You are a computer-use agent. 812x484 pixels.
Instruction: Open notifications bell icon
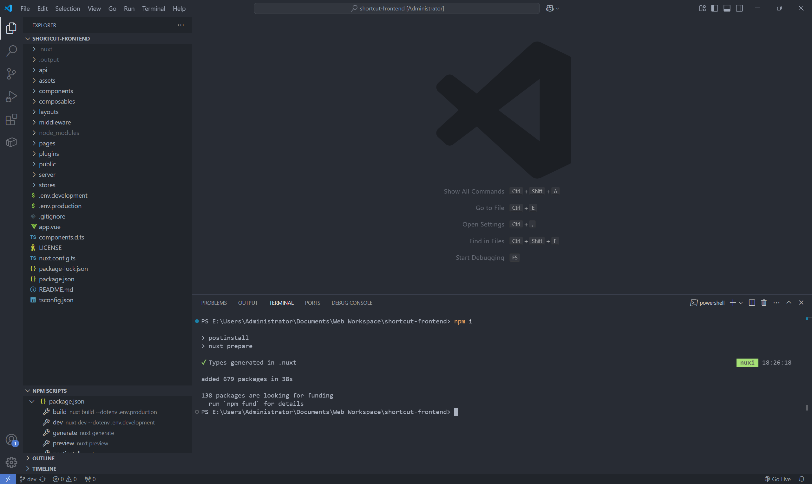[801, 479]
